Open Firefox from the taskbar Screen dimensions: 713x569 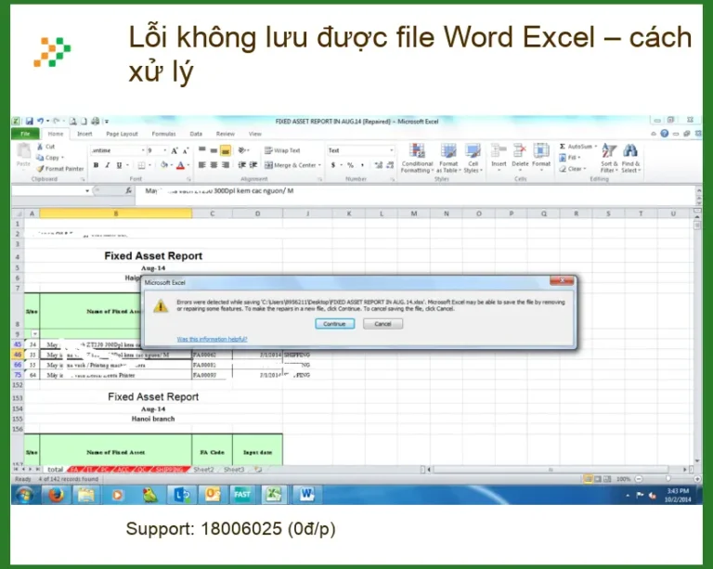[56, 495]
